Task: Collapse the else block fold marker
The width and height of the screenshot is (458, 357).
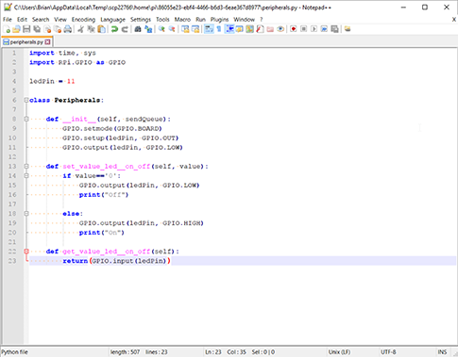Action: [26, 214]
